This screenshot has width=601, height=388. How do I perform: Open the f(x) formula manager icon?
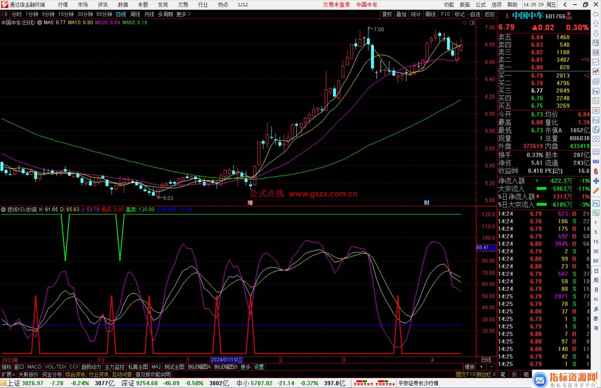point(596,130)
